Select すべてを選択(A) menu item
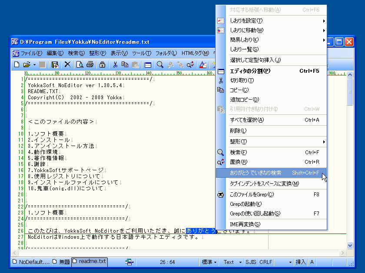 pos(272,120)
